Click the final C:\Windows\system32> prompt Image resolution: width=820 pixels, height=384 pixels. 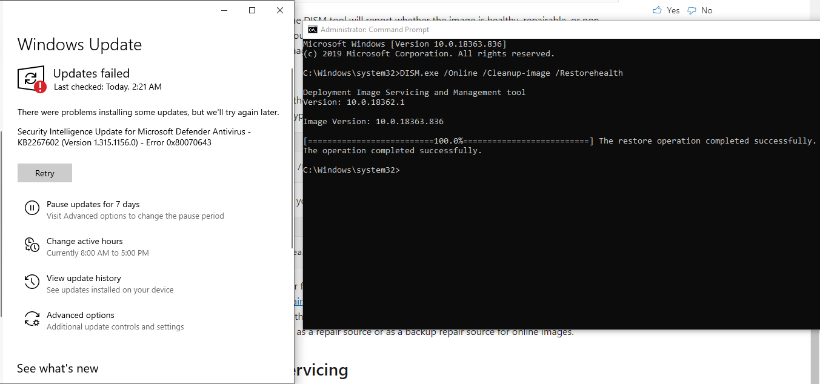[x=352, y=170]
